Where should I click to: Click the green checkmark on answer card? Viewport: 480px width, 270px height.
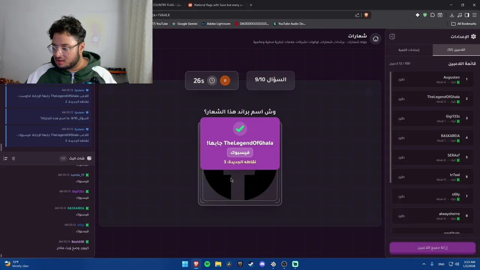240,129
